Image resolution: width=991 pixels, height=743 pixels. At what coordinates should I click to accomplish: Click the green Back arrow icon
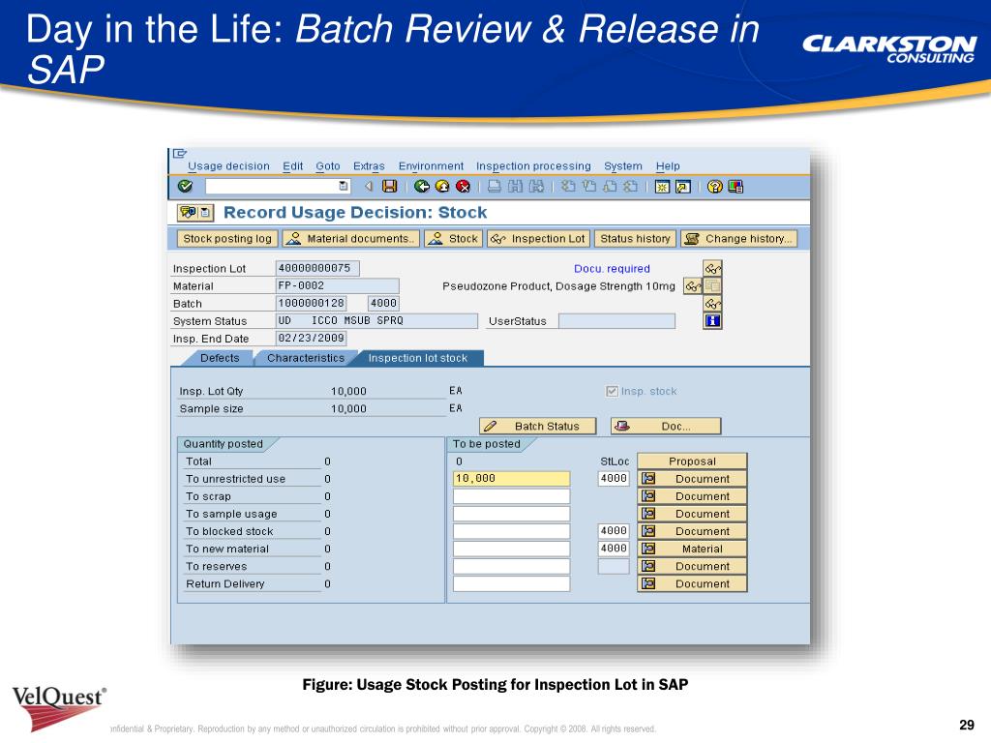click(422, 187)
